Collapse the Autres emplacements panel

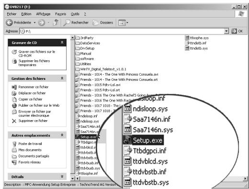pos(62,135)
